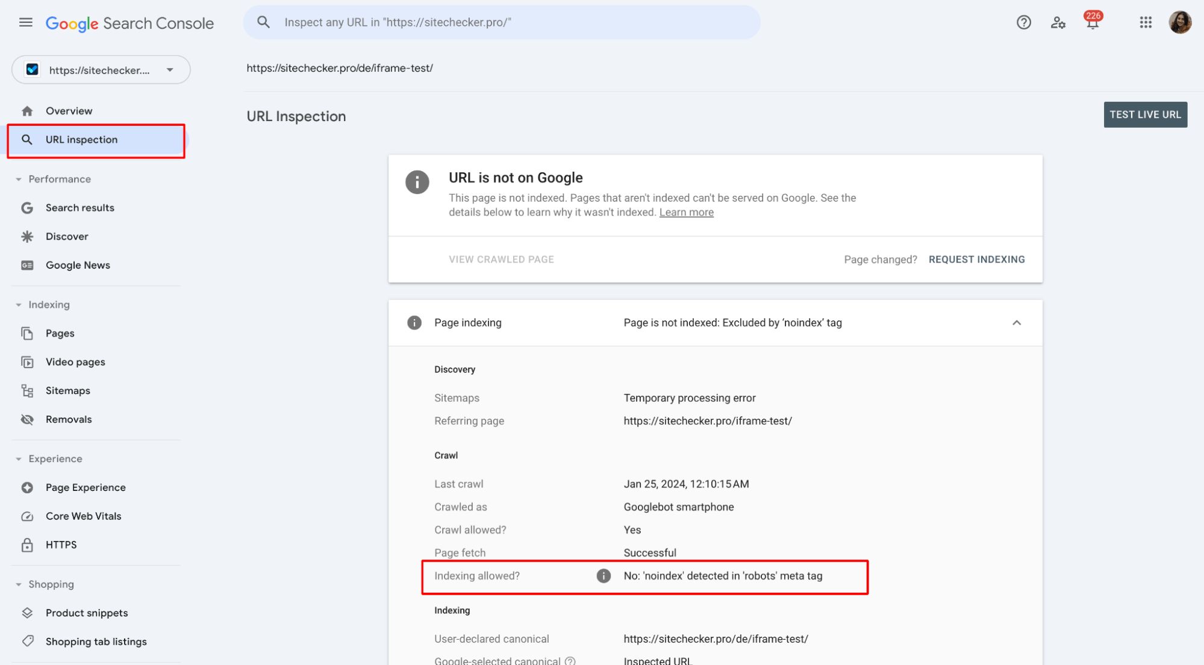Click the Overview home icon
The height and width of the screenshot is (665, 1204).
click(27, 111)
